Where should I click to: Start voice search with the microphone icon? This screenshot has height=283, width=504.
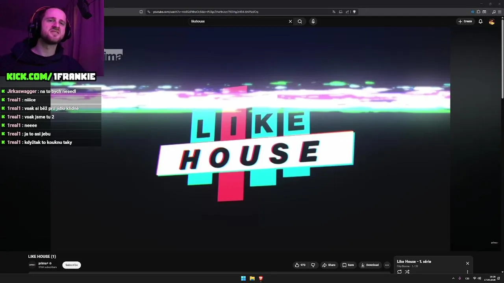click(x=313, y=22)
